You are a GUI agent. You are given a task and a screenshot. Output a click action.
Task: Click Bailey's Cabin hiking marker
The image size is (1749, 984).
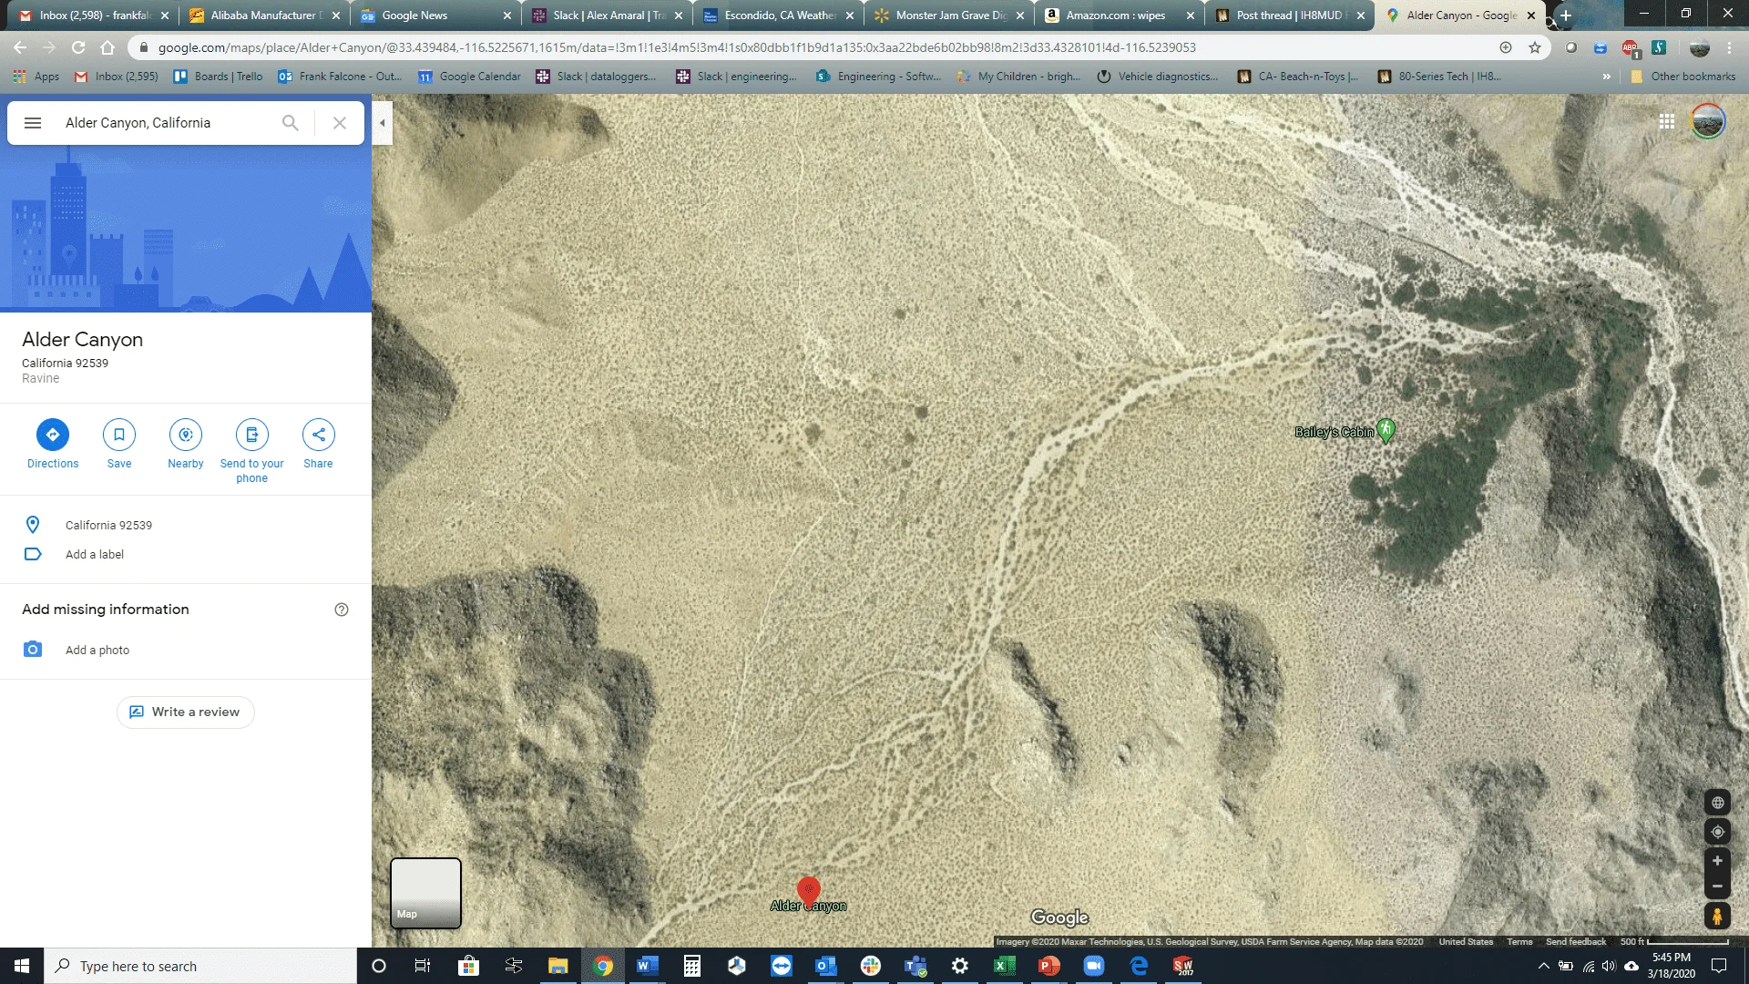pyautogui.click(x=1386, y=430)
